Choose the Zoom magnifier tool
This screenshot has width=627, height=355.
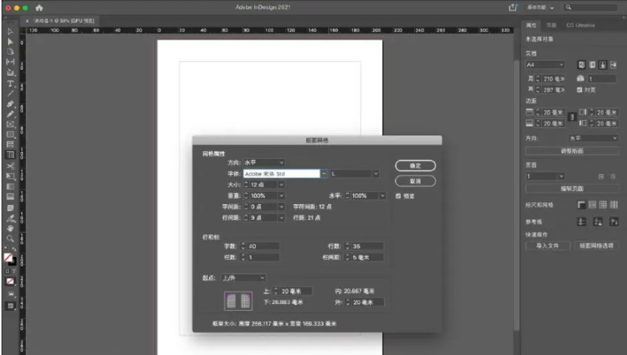click(10, 238)
